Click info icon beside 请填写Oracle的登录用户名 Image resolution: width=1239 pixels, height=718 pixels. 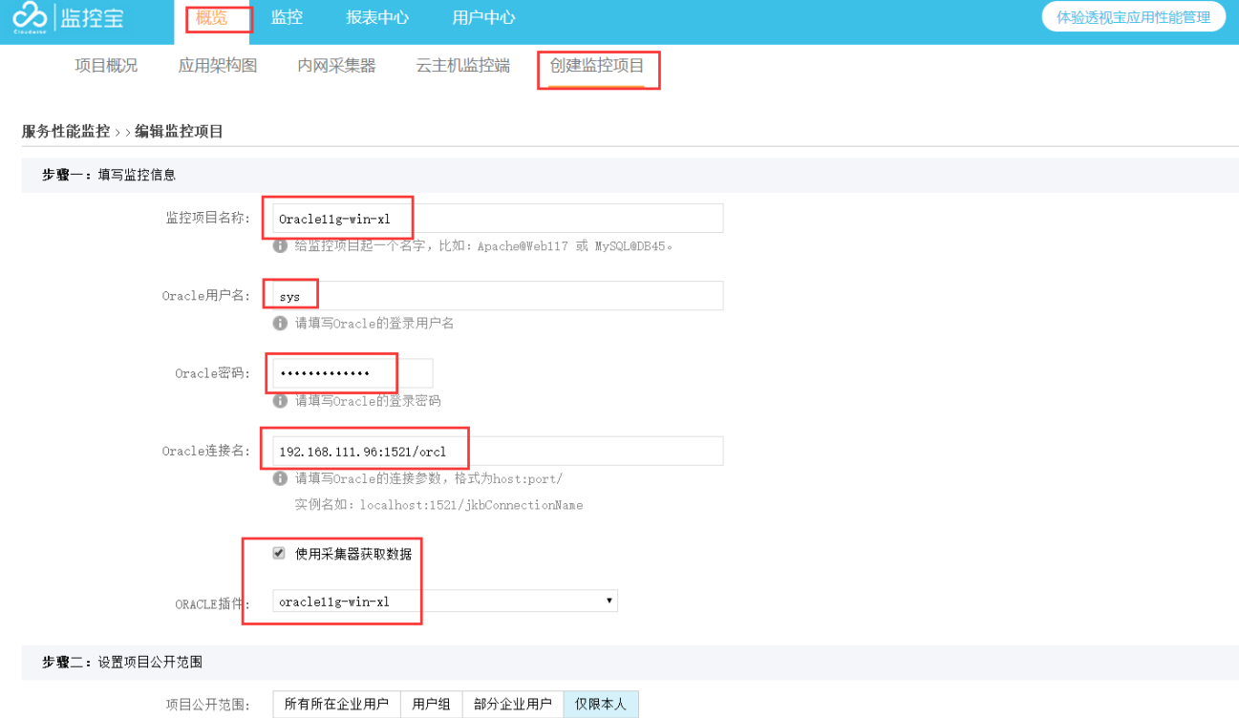(x=280, y=324)
